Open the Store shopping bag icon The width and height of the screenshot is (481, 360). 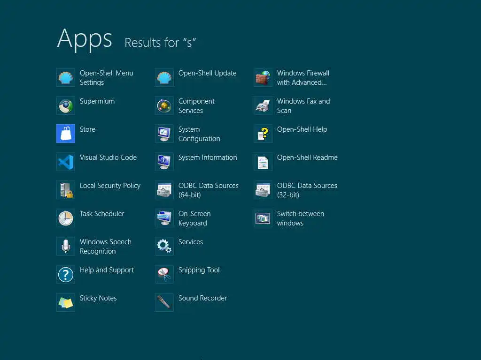point(66,134)
